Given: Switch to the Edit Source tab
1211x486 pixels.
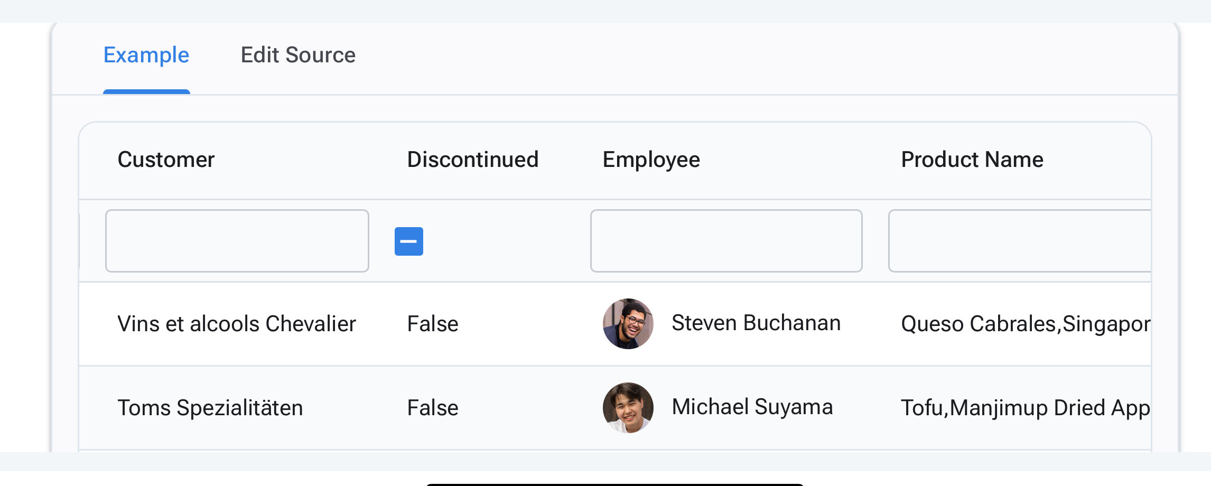Looking at the screenshot, I should tap(299, 54).
